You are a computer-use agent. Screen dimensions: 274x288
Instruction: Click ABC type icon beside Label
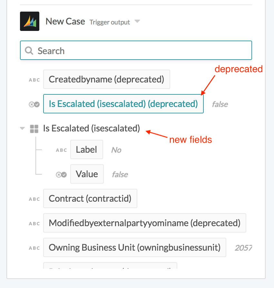click(x=61, y=150)
